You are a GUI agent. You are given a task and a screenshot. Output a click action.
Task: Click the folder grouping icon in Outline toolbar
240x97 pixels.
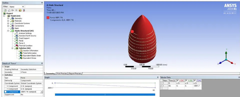click(20, 10)
